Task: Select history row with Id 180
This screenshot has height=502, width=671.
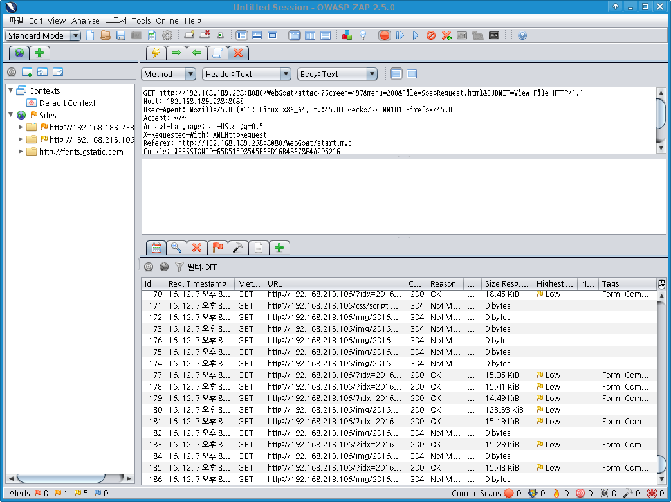Action: 400,409
